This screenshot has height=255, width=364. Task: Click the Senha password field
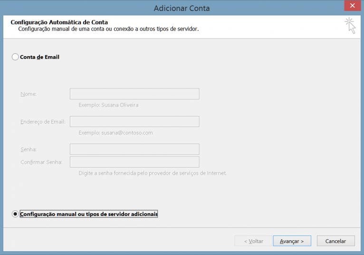134,149
